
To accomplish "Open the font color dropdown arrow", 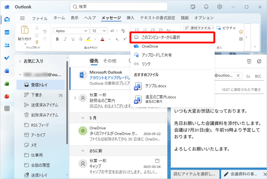I will click(109, 39).
